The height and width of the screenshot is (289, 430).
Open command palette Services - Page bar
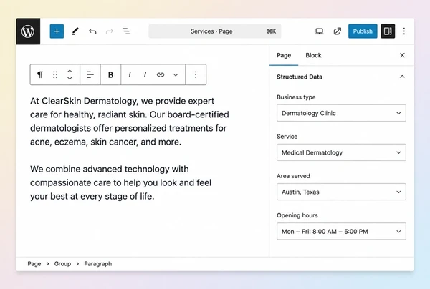[x=215, y=31]
